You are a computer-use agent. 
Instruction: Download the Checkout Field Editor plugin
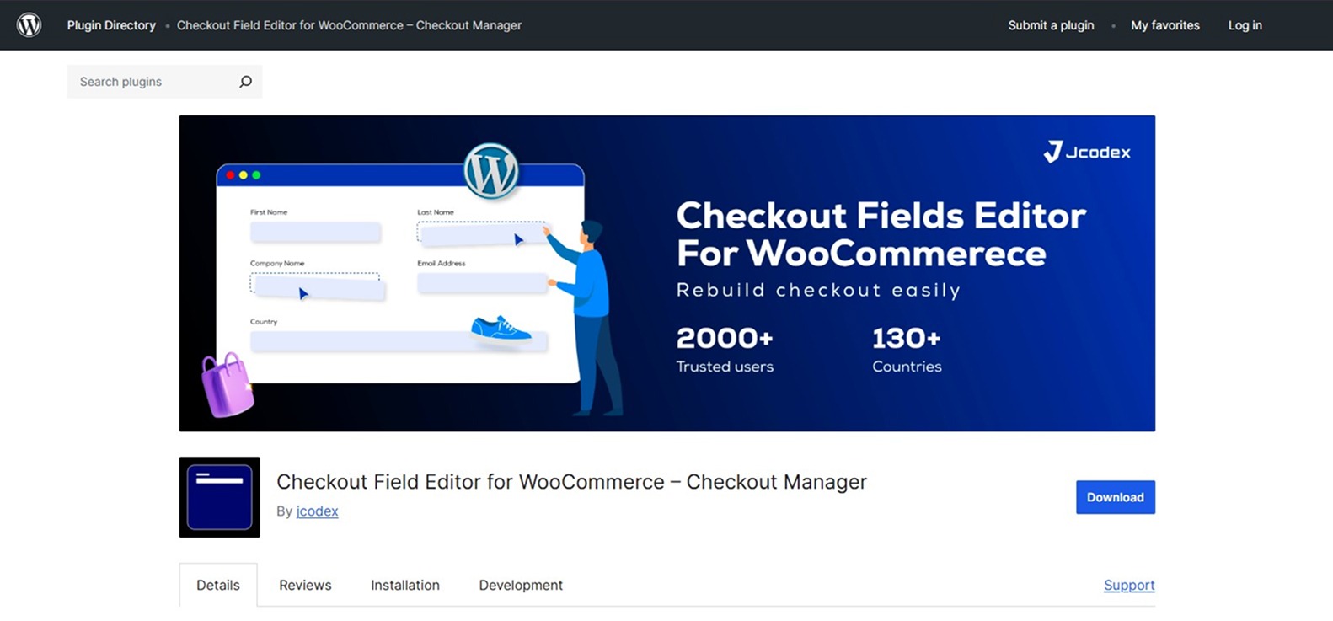[x=1115, y=497]
